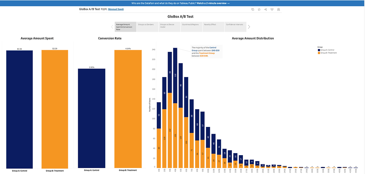Select Average Amount Spent & Conversion Rate tab
The height and width of the screenshot is (174, 365).
(125, 27)
